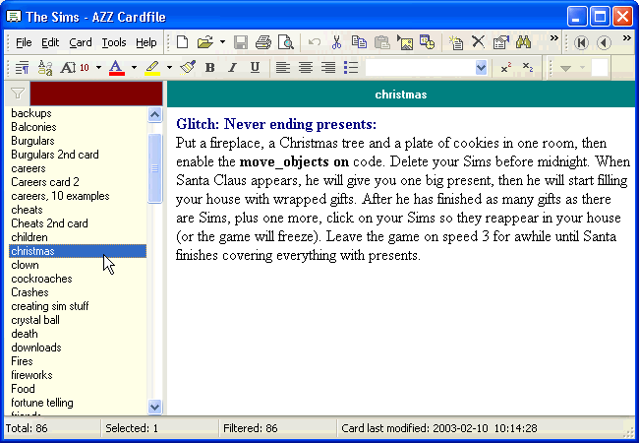
Task: Undo the last action
Action: (x=315, y=42)
